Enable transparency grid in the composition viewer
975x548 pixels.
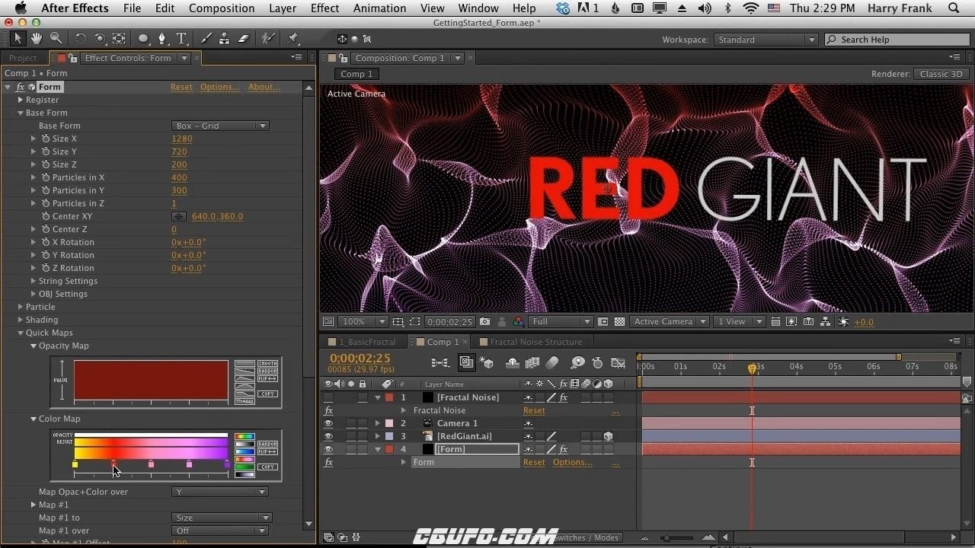[619, 321]
